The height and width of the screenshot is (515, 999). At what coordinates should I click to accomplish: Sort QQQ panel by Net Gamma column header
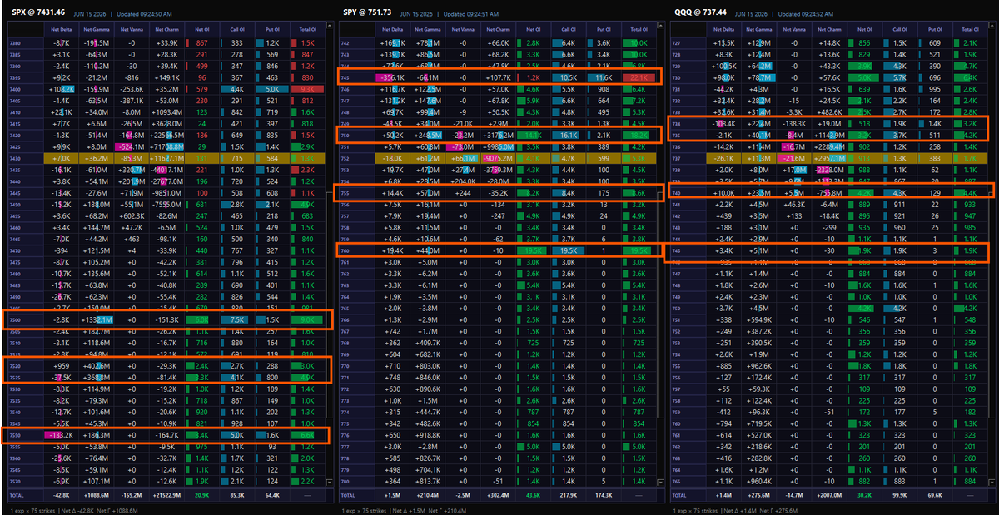click(758, 28)
